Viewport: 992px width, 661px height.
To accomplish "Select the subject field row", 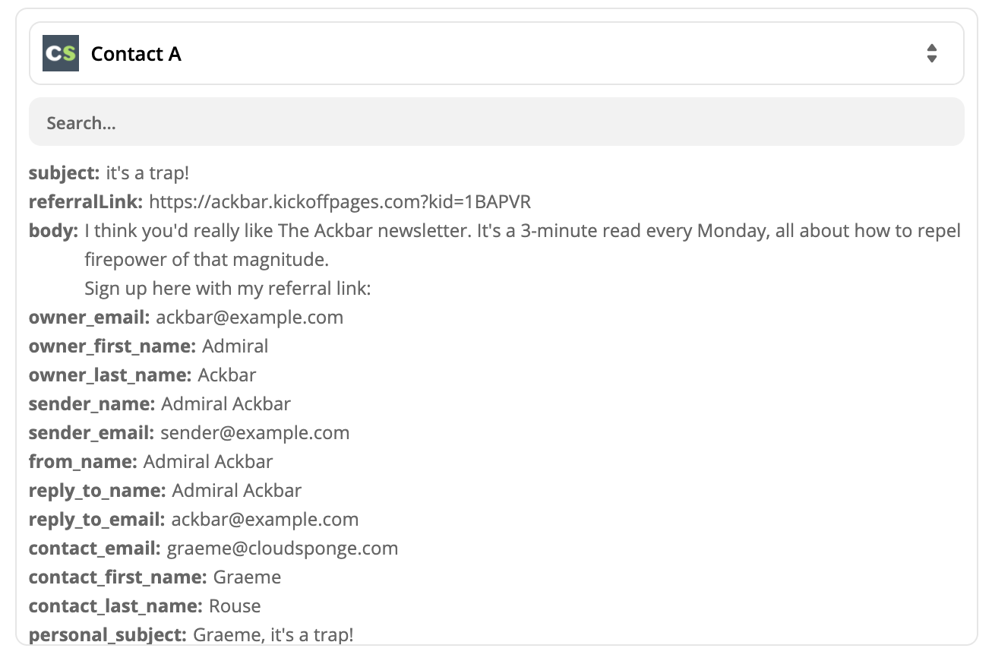I will pyautogui.click(x=109, y=173).
